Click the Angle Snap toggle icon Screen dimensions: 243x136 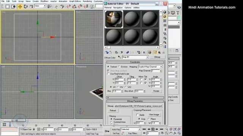click(74, 6)
